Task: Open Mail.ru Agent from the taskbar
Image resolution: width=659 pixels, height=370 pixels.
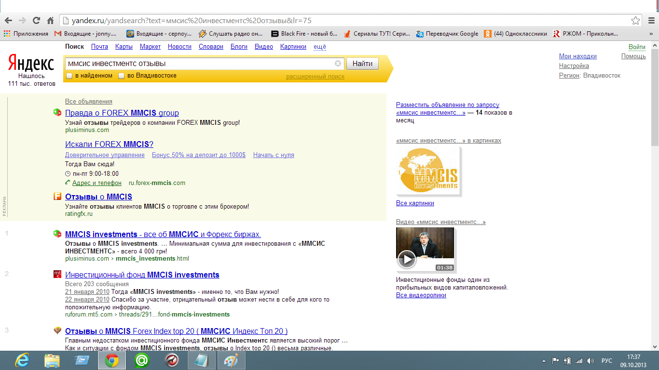Action: pos(141,360)
